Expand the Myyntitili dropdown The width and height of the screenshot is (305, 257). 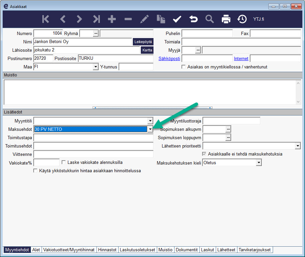[150, 121]
